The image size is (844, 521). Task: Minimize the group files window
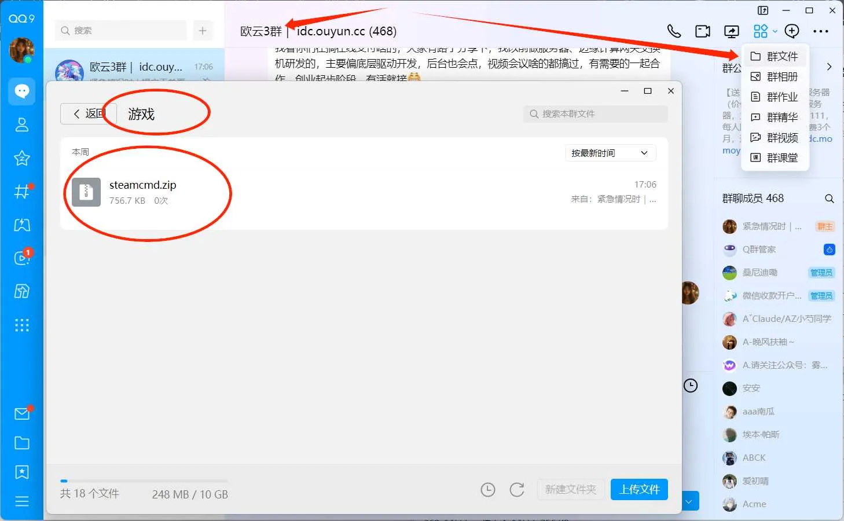coord(625,91)
